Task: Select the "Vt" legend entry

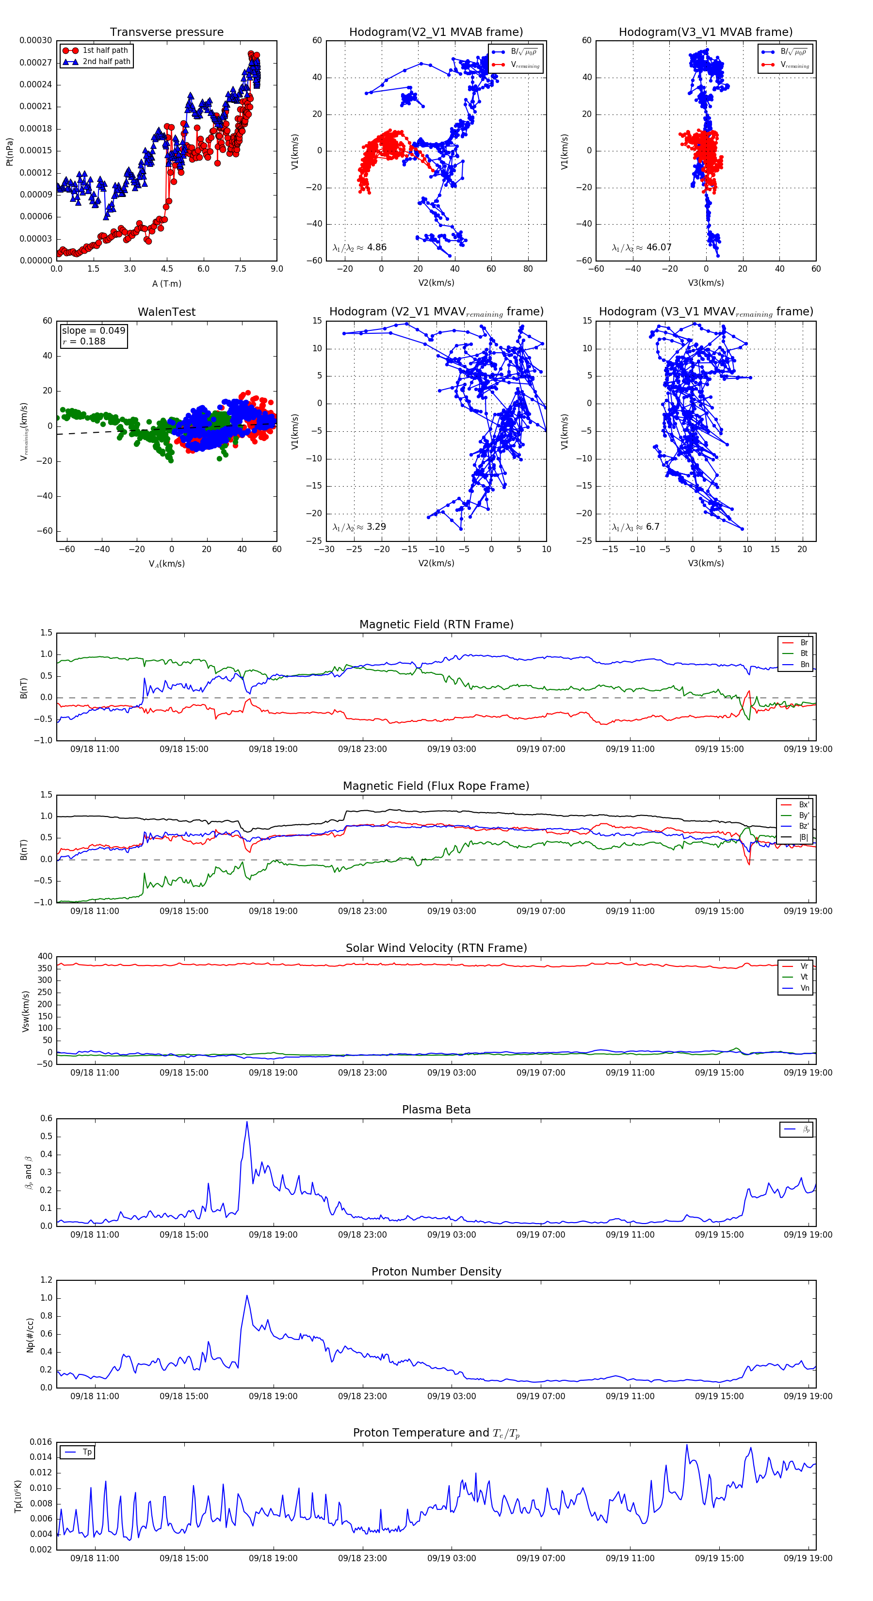Action: click(x=795, y=977)
